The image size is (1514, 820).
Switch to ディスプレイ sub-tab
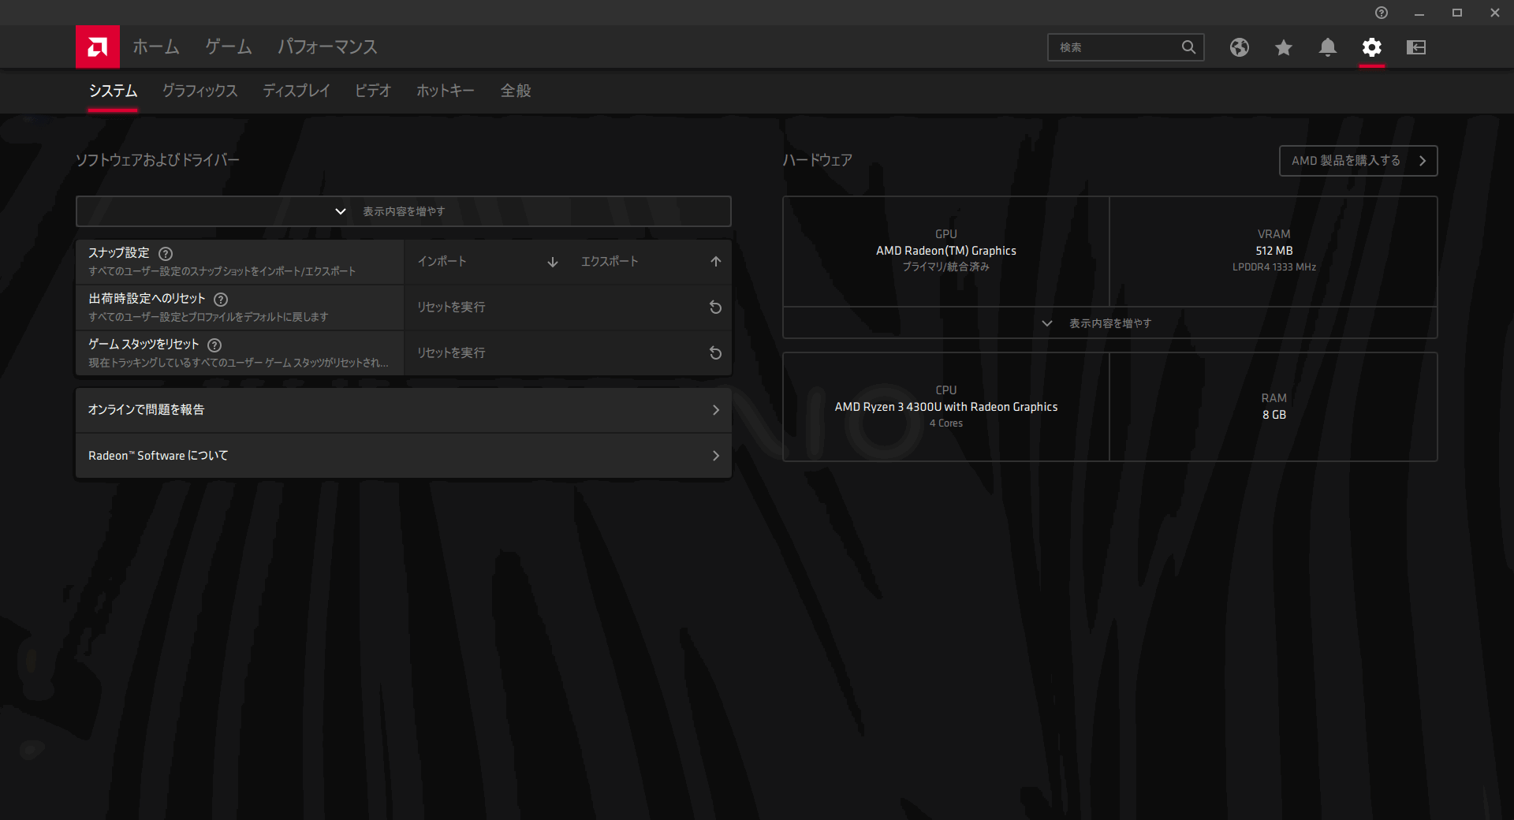click(x=296, y=91)
